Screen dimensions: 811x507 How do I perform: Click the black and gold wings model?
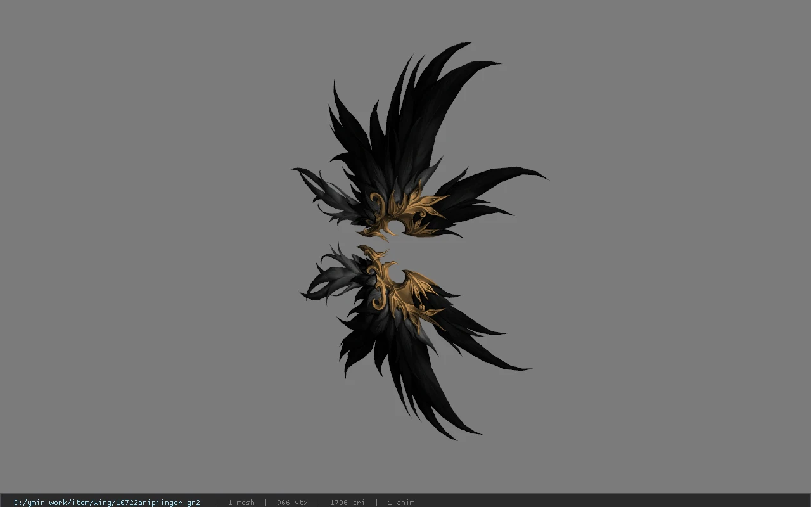pyautogui.click(x=418, y=241)
